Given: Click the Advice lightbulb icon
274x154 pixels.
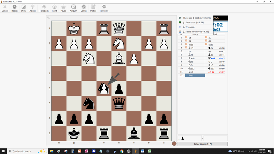Looking at the screenshot, I should (33, 8).
